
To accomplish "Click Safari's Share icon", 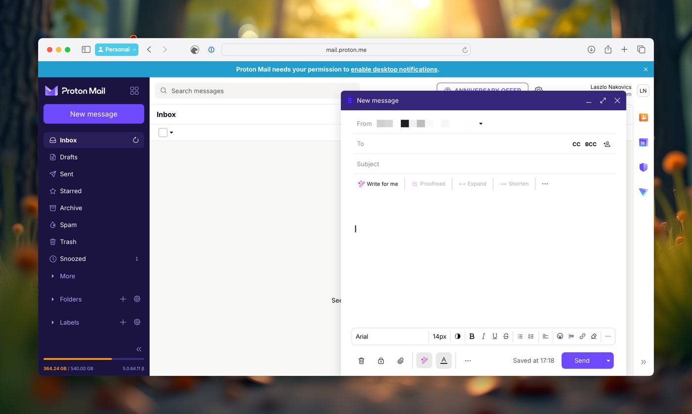I will (608, 49).
